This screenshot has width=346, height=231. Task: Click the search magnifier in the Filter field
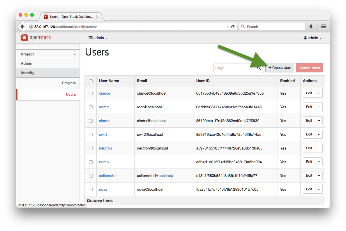[259, 68]
